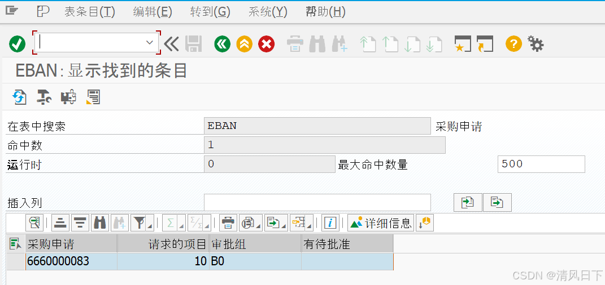Click the First Page icon
This screenshot has width=605, height=285.
pos(368,44)
